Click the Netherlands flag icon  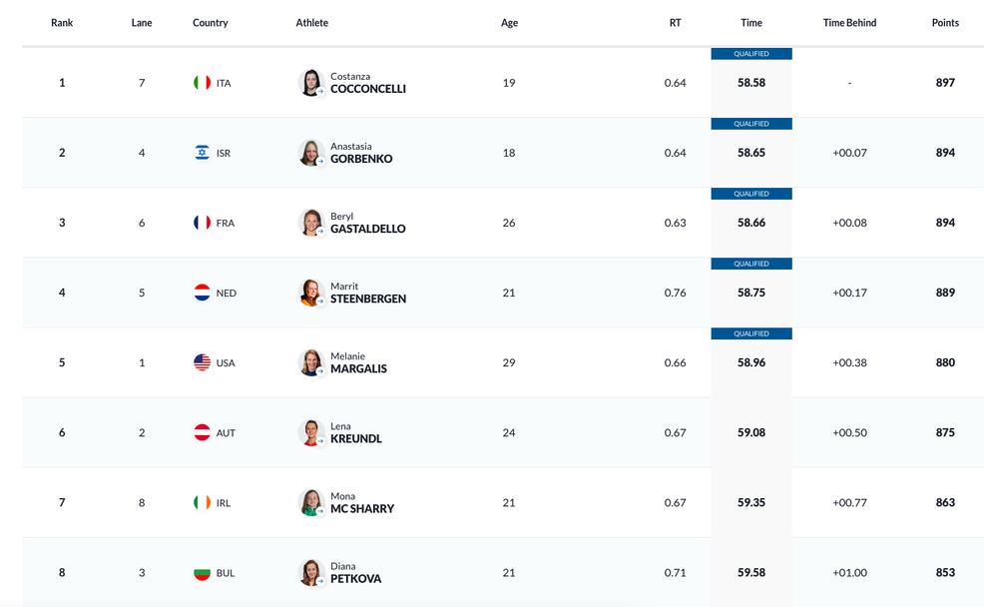pyautogui.click(x=202, y=293)
